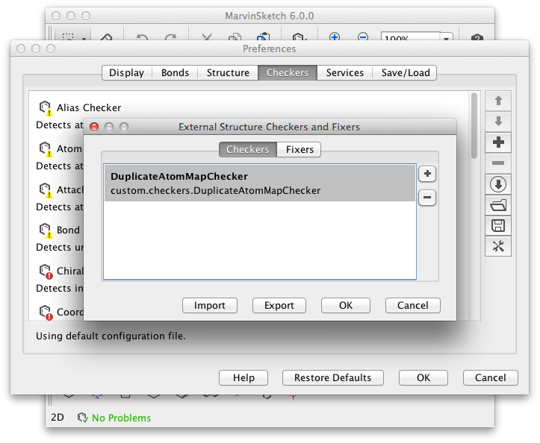
Task: Open external checkers tools wrench icon
Action: tap(498, 246)
